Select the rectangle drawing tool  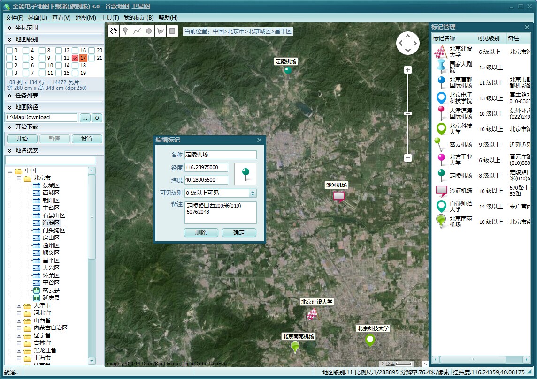[x=172, y=31]
